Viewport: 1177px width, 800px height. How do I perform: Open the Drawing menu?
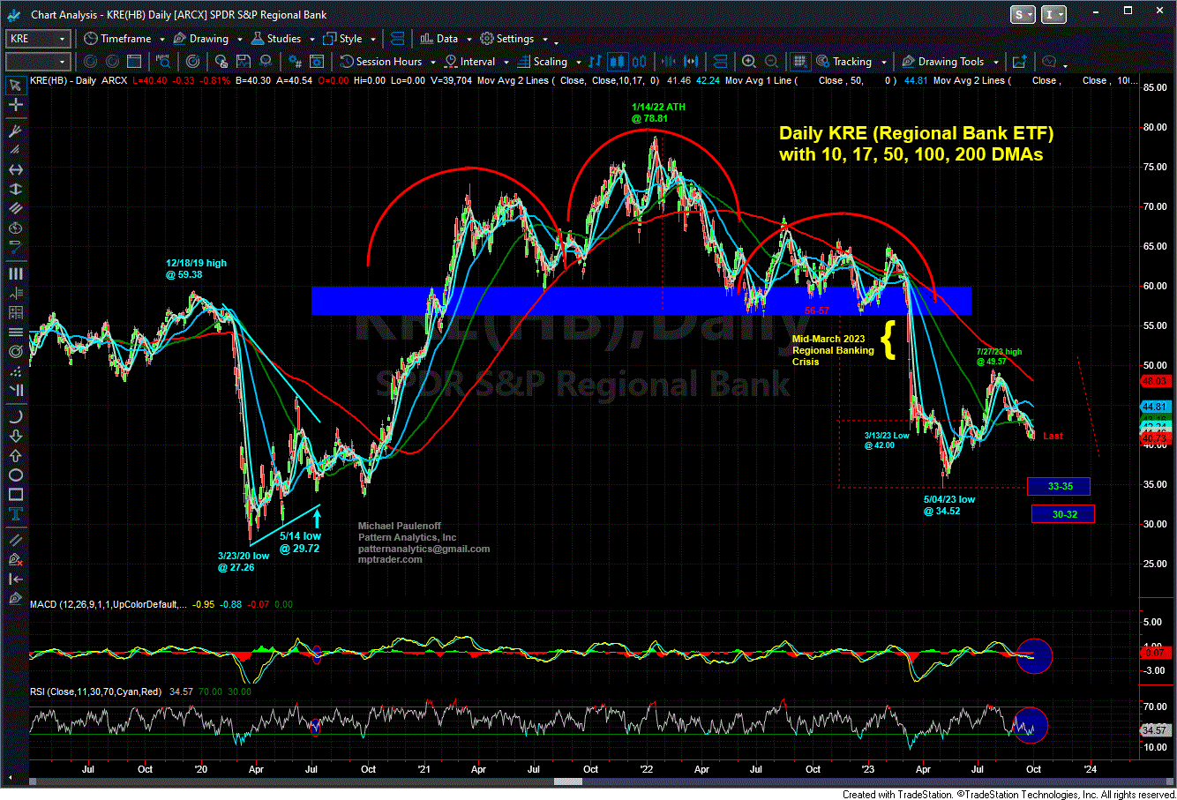(x=201, y=39)
